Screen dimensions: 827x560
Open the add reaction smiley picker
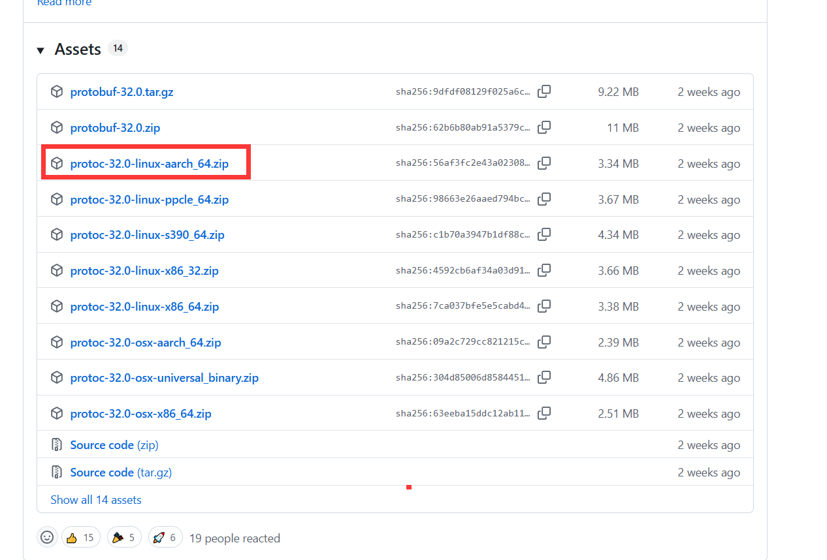click(47, 537)
